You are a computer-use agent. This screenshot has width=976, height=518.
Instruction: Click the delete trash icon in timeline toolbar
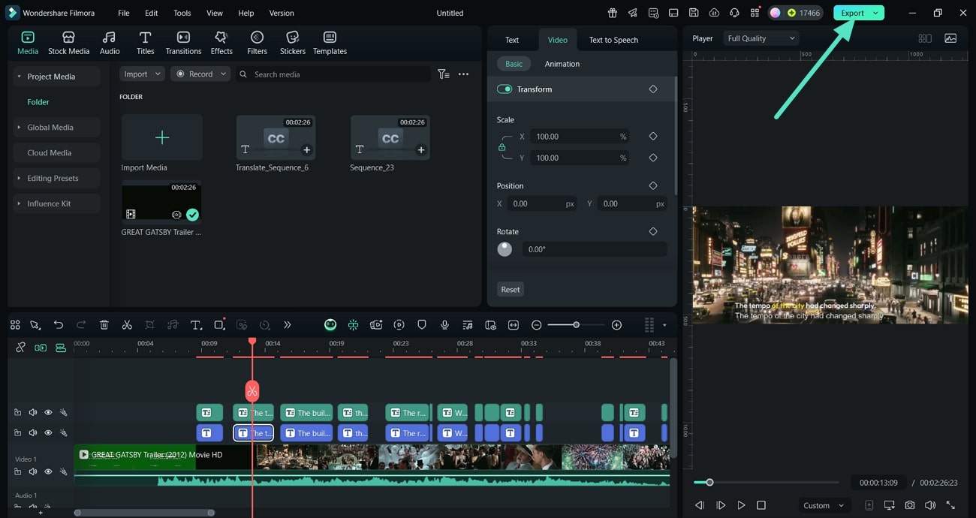[x=104, y=325]
